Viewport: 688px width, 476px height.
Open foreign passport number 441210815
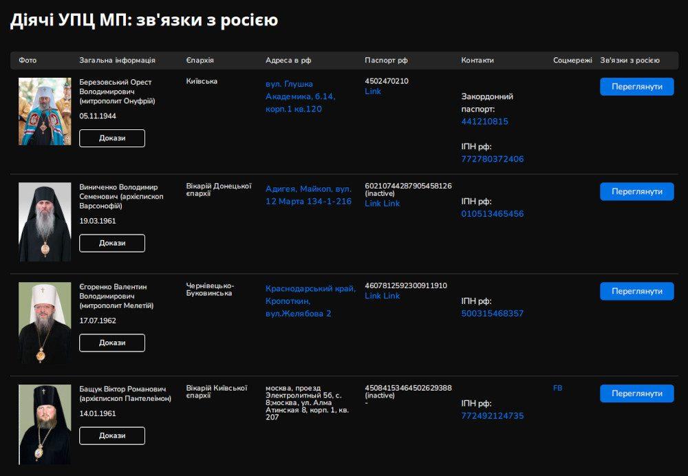point(484,122)
